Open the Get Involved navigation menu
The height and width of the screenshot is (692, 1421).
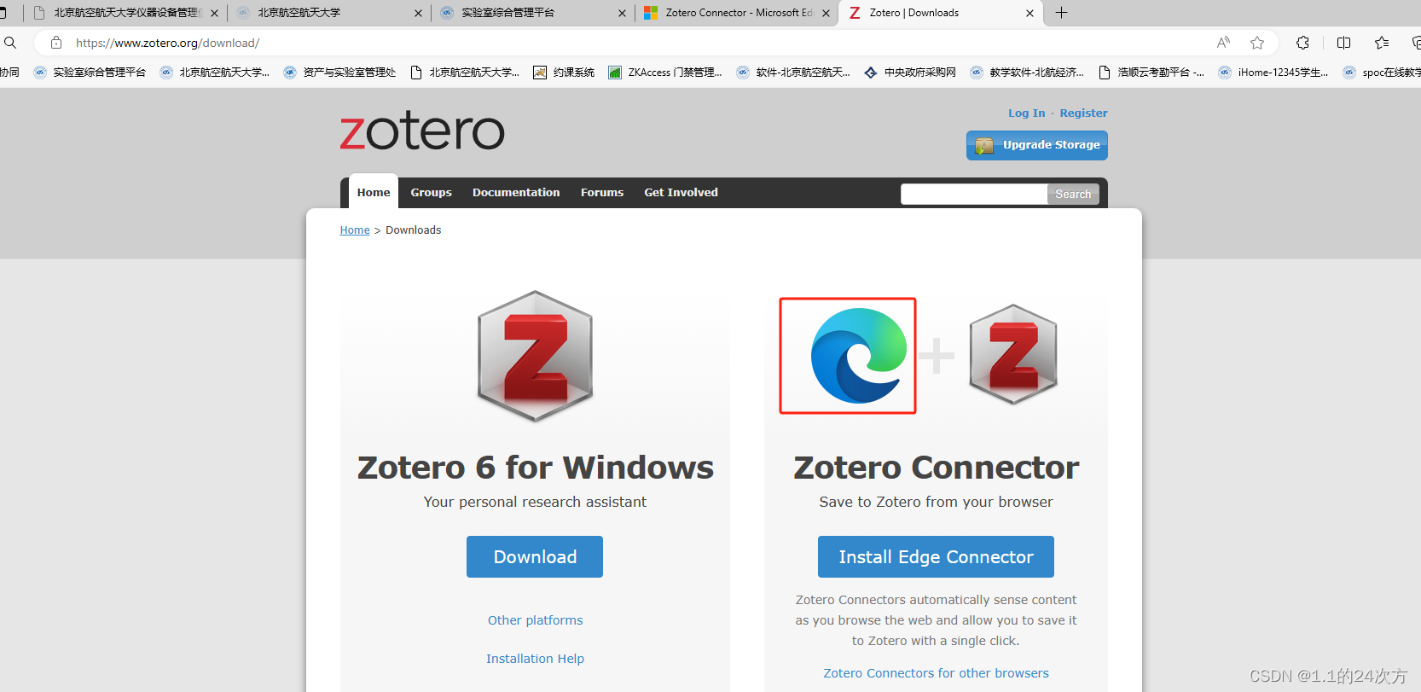tap(681, 192)
